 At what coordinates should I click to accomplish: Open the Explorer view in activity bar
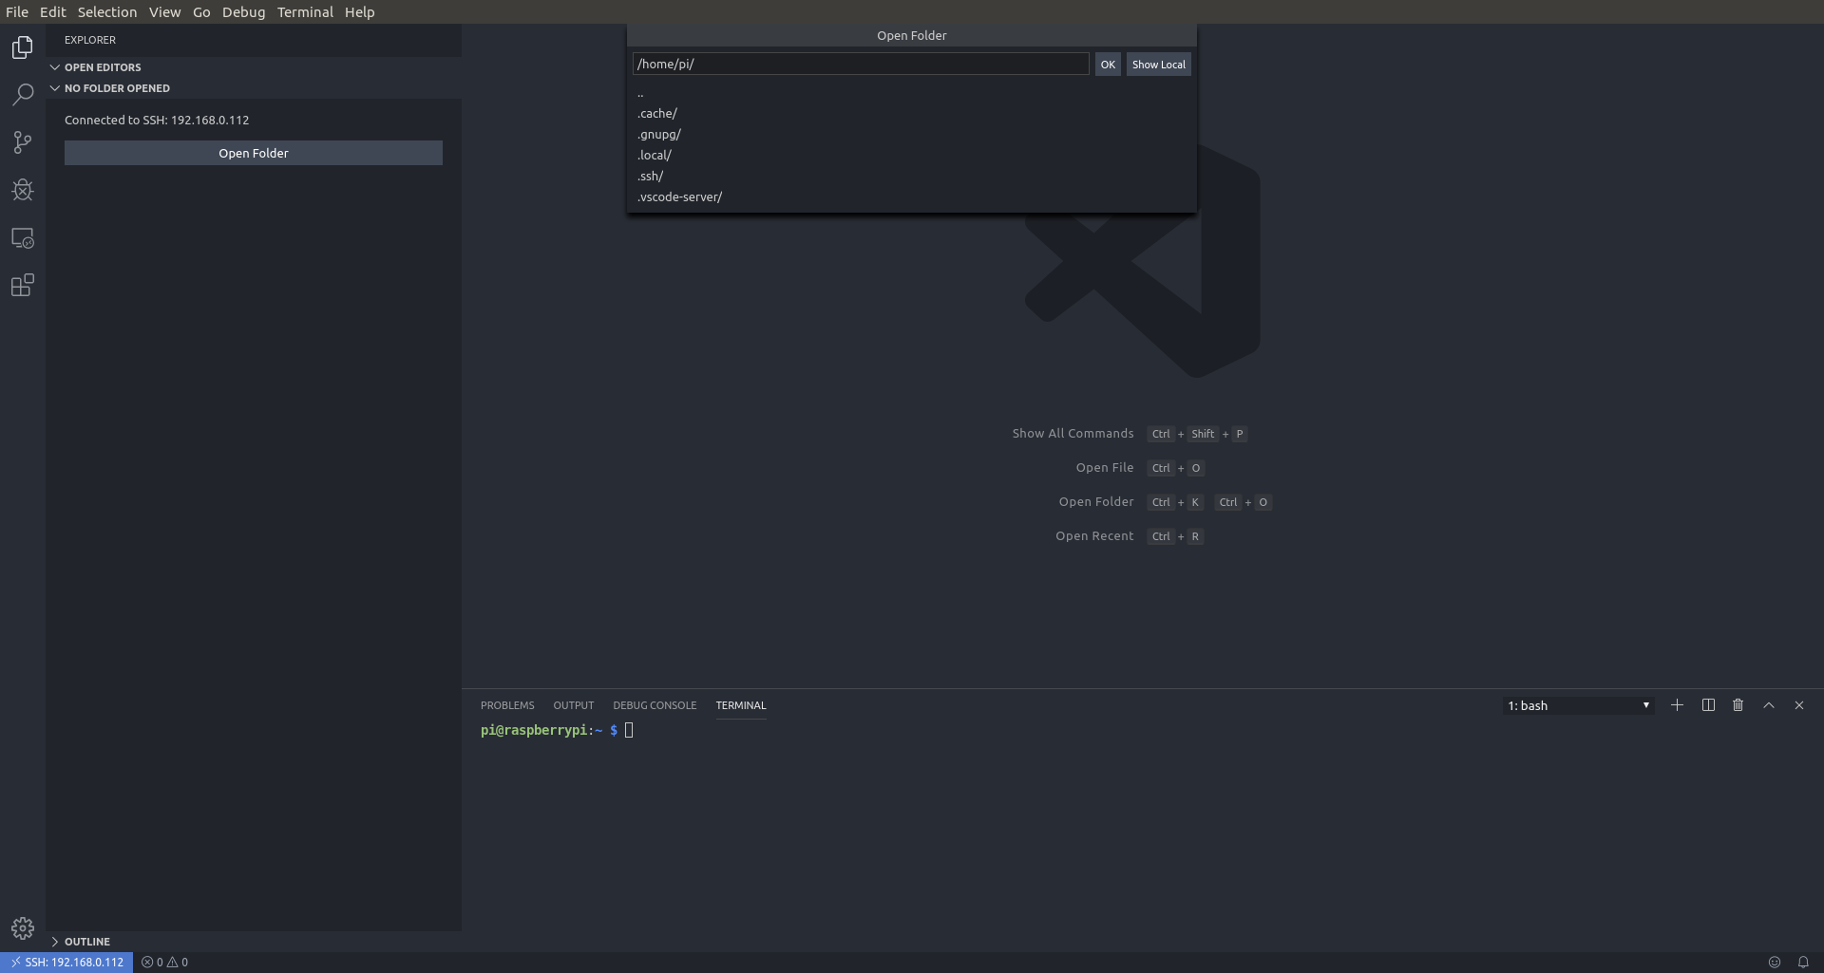(x=23, y=47)
